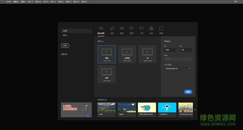Click the blue Create (创建) button
Screen dimensions: 243x130
(188, 92)
